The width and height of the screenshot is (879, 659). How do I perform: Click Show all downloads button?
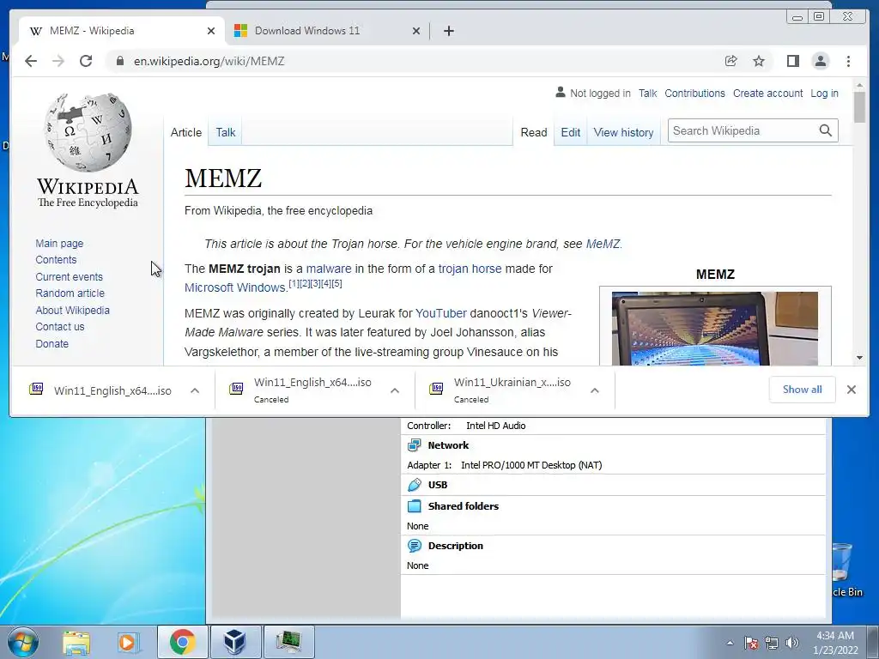click(803, 390)
